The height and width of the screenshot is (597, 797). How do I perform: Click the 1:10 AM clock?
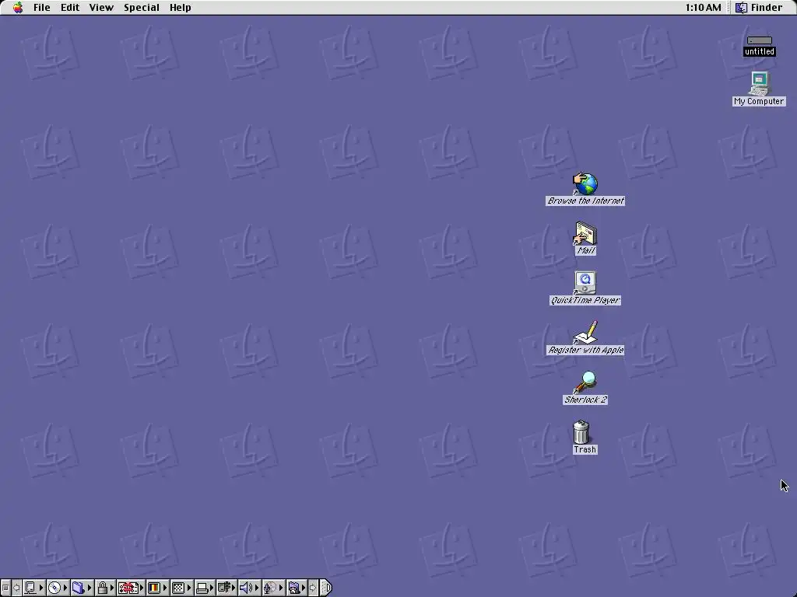click(x=703, y=8)
